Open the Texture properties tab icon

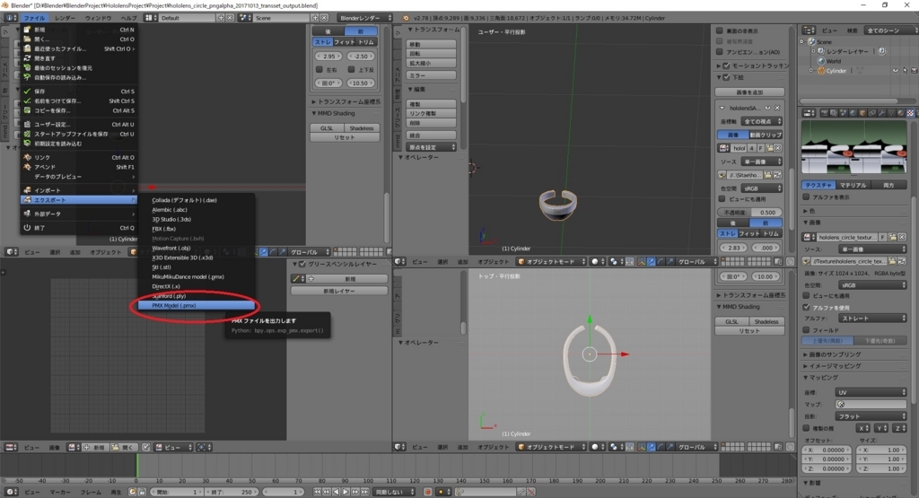coord(910,113)
